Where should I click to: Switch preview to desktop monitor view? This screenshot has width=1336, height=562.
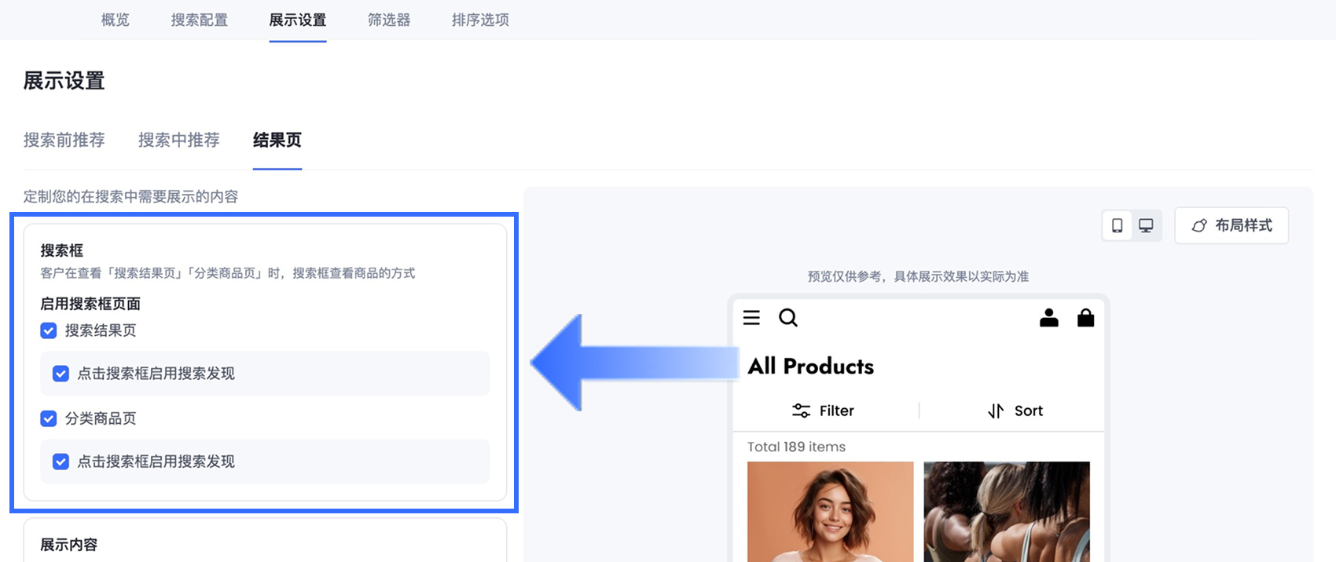tap(1146, 226)
